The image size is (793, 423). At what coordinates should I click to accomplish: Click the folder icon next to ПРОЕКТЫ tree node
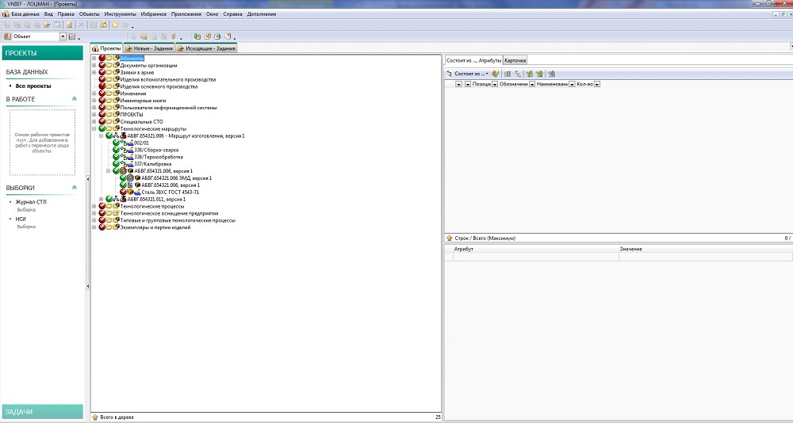click(x=109, y=114)
